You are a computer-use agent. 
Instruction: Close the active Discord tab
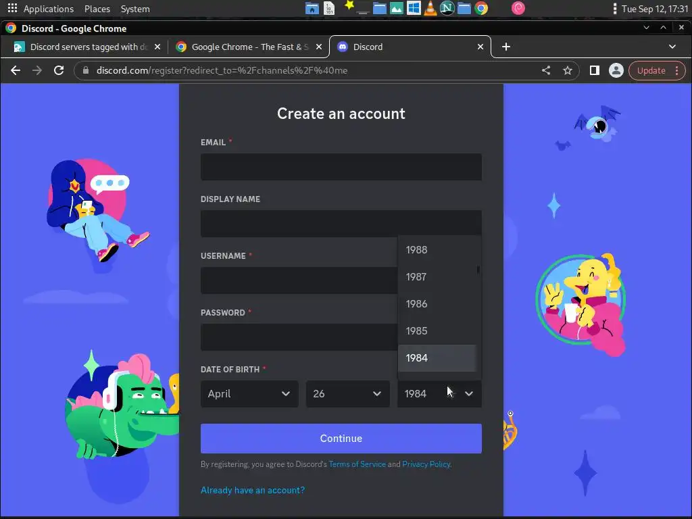480,47
